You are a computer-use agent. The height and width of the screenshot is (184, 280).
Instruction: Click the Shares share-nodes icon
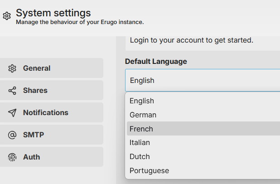tap(12, 91)
